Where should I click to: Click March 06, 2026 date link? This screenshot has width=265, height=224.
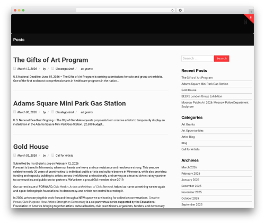click(27, 112)
